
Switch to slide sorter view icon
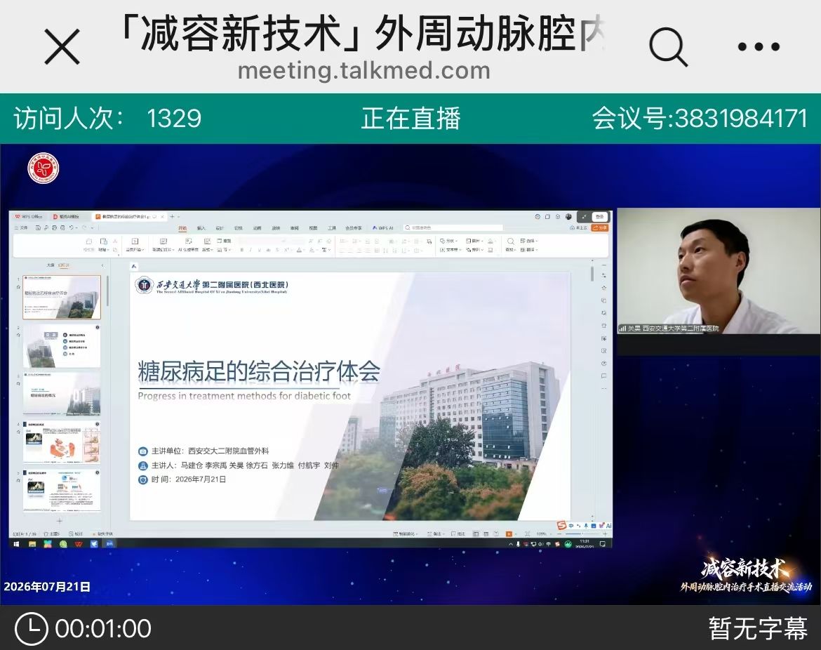pyautogui.click(x=486, y=533)
